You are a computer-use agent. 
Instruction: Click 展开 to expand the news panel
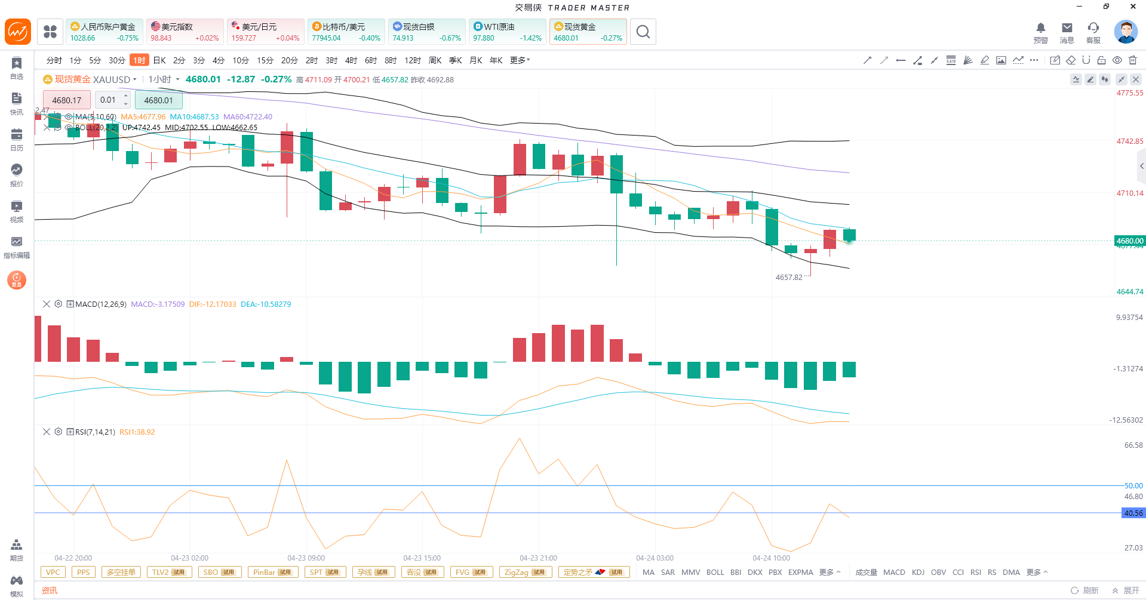coord(1126,590)
